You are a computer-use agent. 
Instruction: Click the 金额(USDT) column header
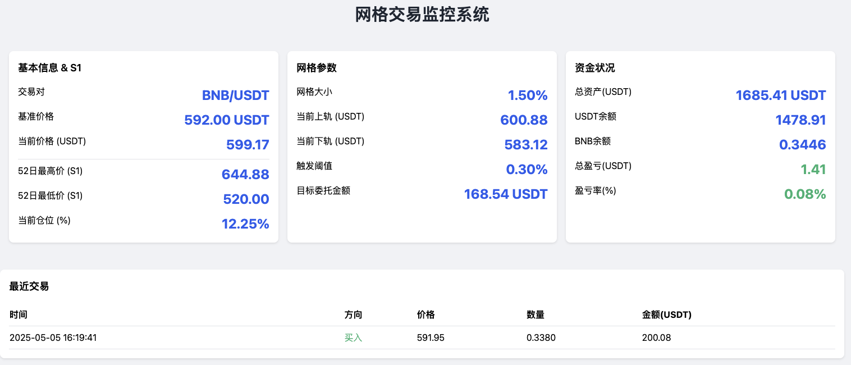(x=667, y=314)
